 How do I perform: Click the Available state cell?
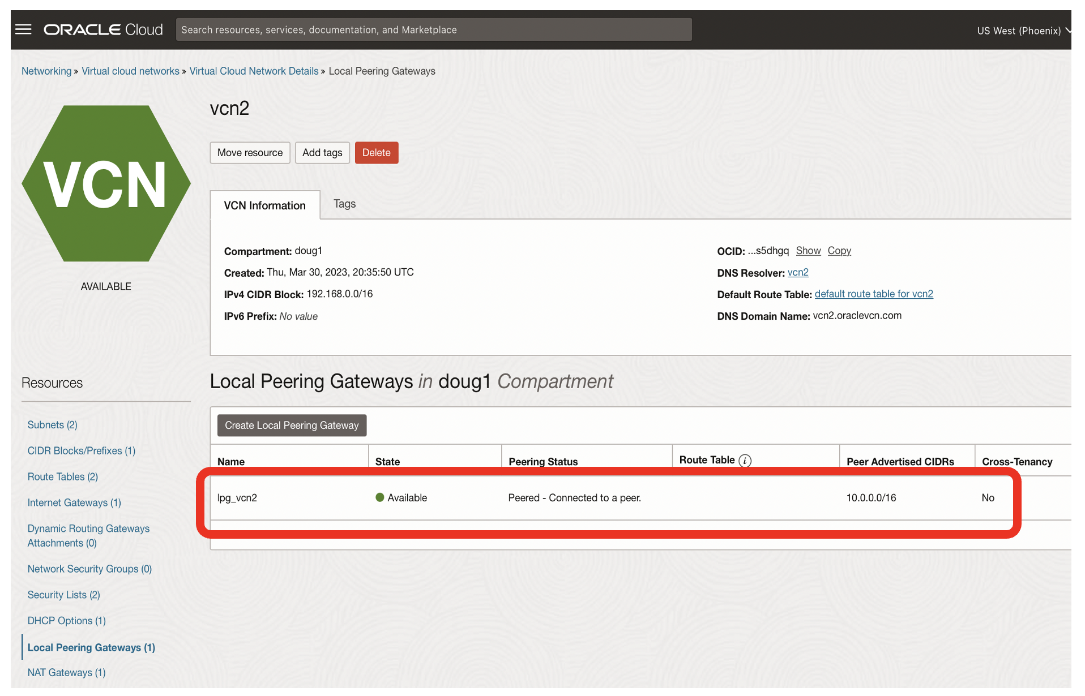[x=401, y=498]
